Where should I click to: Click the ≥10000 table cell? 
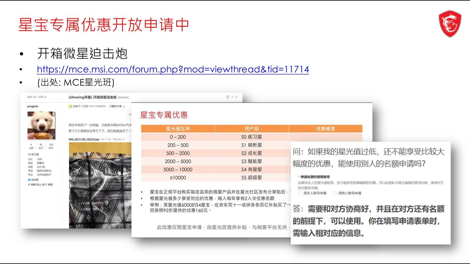[178, 177]
